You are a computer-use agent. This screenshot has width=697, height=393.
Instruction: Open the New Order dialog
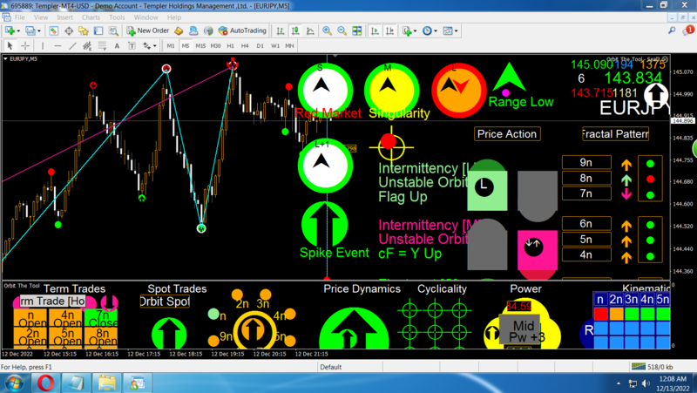tap(147, 30)
